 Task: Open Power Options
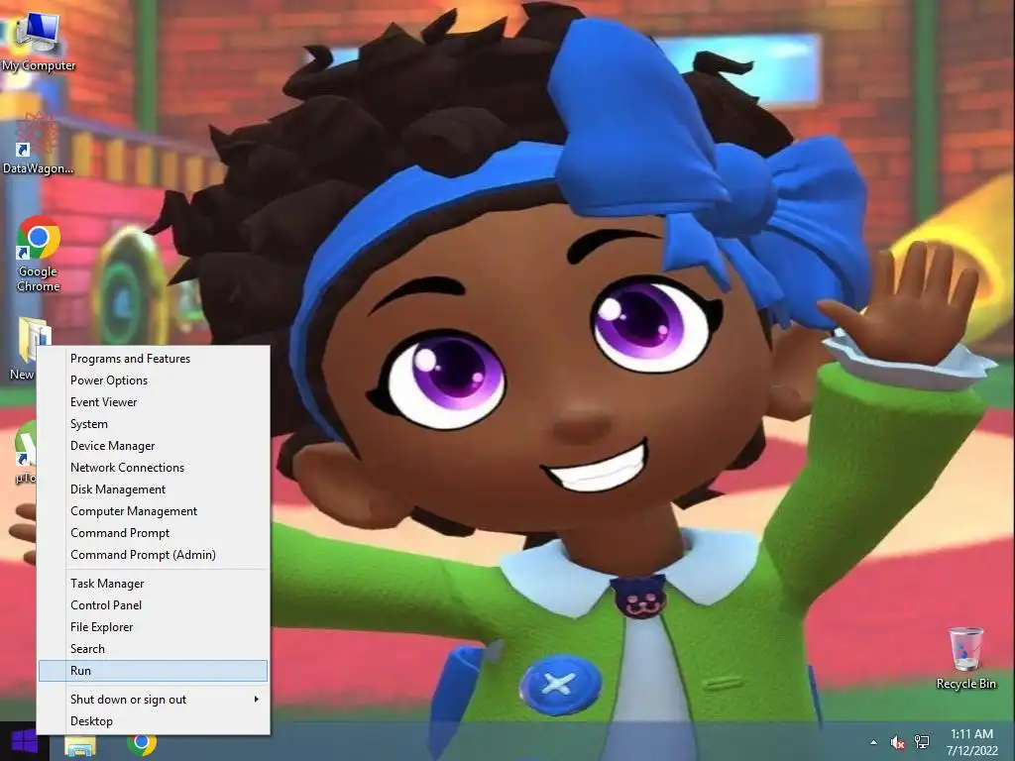pos(153,380)
